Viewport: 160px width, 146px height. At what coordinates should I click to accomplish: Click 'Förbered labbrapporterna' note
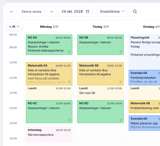click(x=46, y=50)
